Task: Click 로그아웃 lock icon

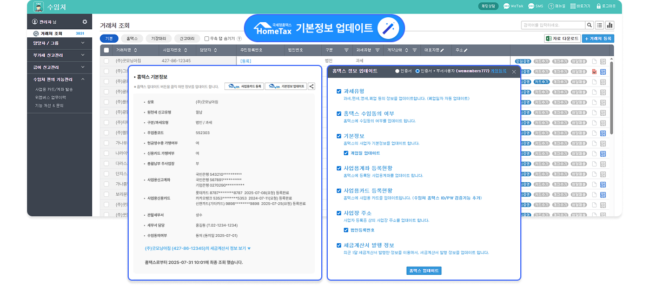Action: pyautogui.click(x=599, y=6)
